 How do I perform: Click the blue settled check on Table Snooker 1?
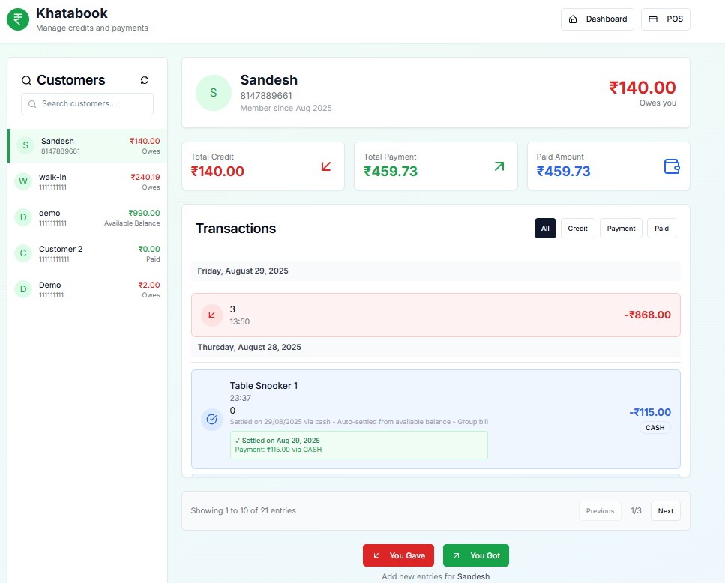click(211, 419)
